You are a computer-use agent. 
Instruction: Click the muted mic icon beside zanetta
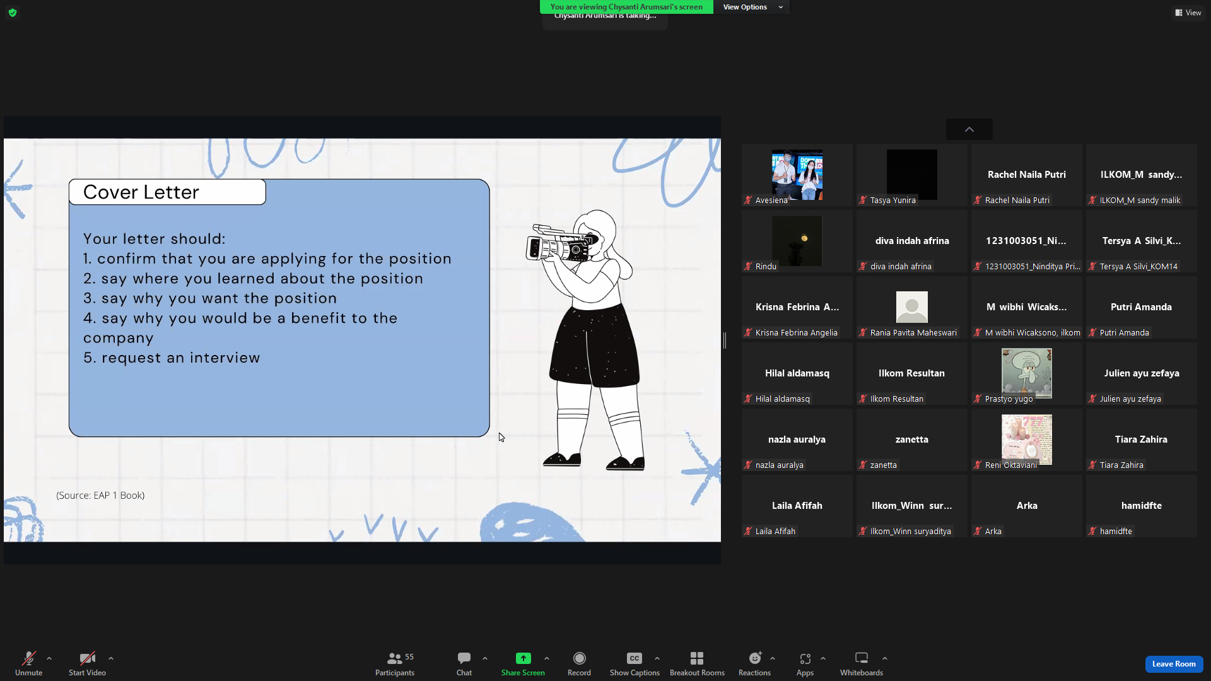tap(863, 465)
